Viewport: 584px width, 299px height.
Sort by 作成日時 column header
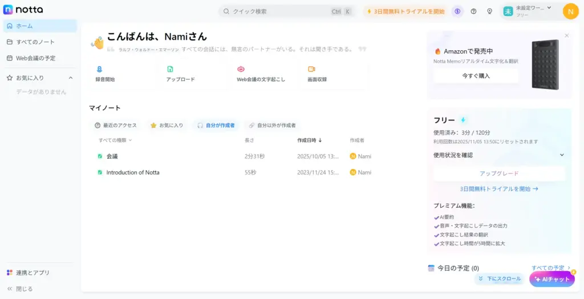click(310, 140)
